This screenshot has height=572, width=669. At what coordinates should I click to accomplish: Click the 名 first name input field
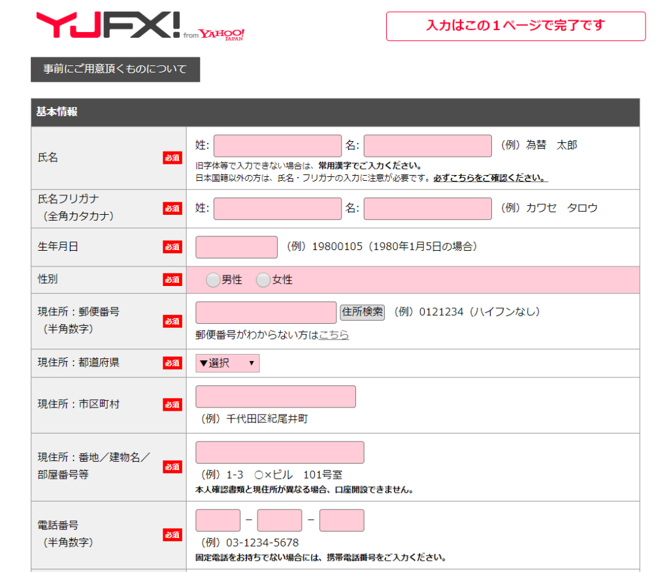(427, 146)
